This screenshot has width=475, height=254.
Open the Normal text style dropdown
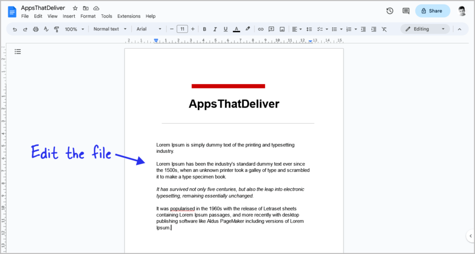tap(110, 29)
